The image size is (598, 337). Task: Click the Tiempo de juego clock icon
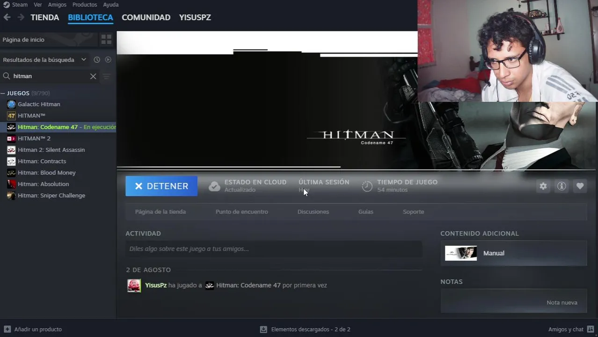pyautogui.click(x=367, y=186)
